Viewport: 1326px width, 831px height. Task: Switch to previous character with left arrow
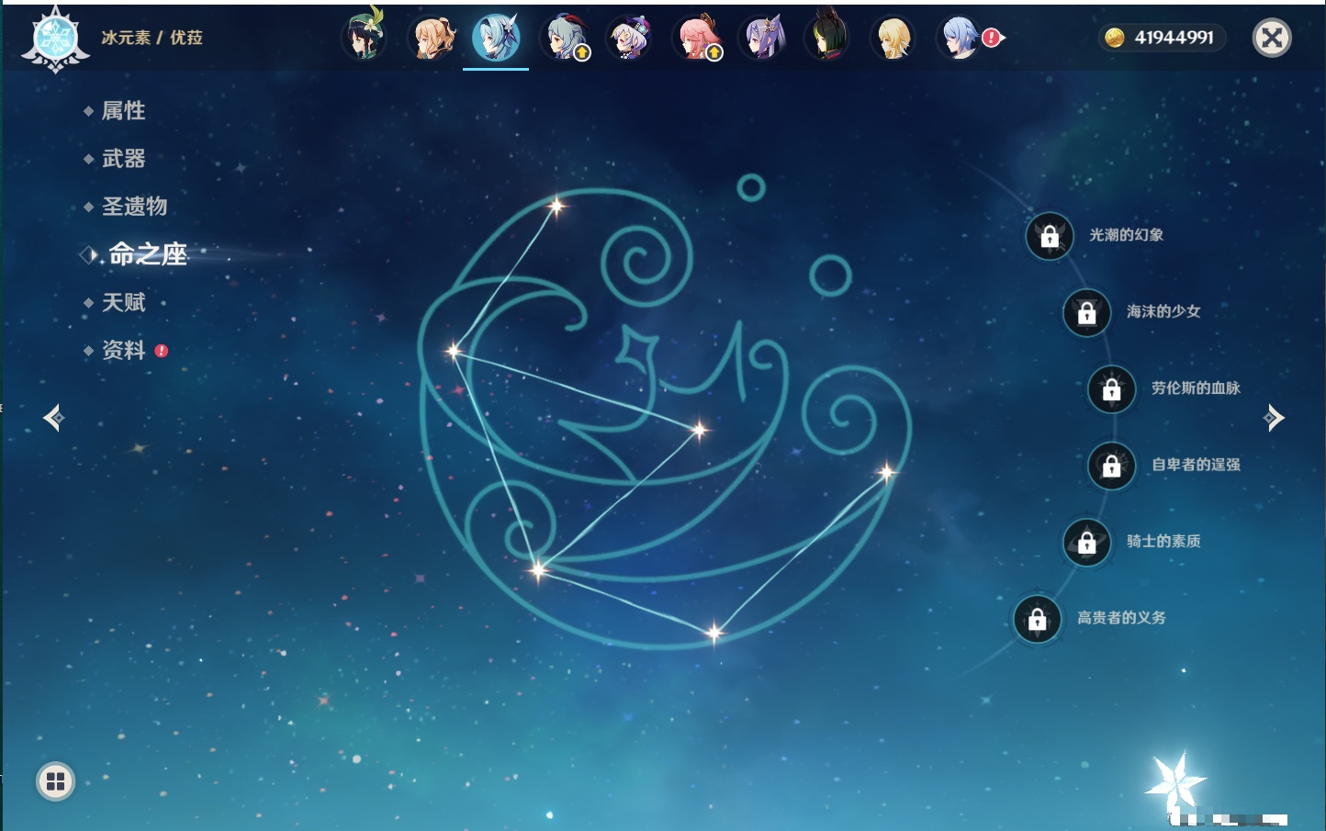tap(53, 418)
